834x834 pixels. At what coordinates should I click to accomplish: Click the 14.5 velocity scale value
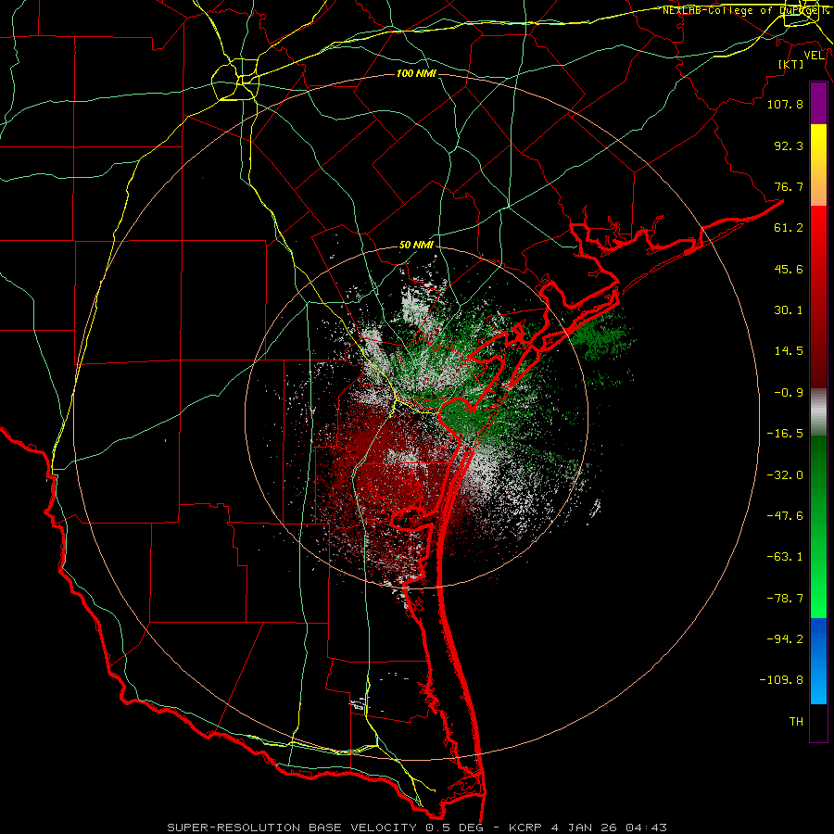[789, 351]
